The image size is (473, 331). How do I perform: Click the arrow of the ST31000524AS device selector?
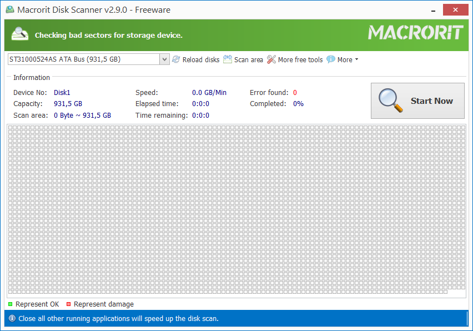pos(164,59)
